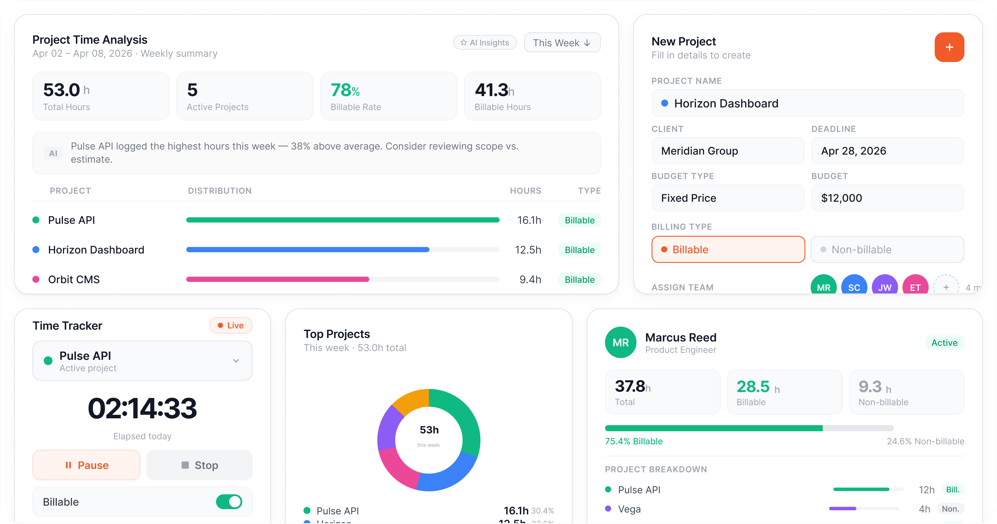This screenshot has height=524, width=997.
Task: Click the ET team avatar
Action: tap(915, 286)
